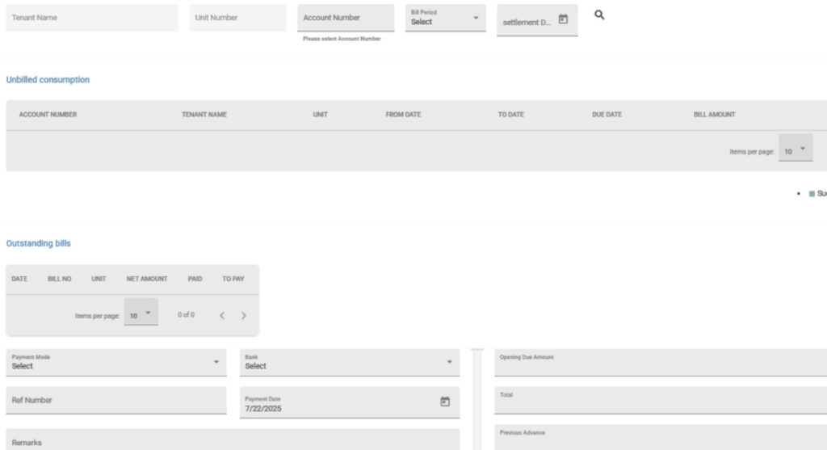Open the Payment Date calendar icon
827x450 pixels.
pos(444,402)
